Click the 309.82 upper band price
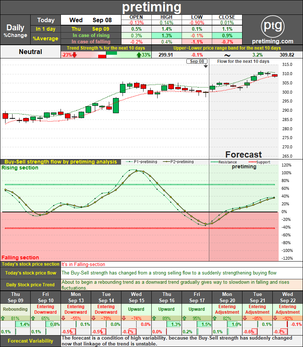The width and height of the screenshot is (303, 347). pos(287,55)
